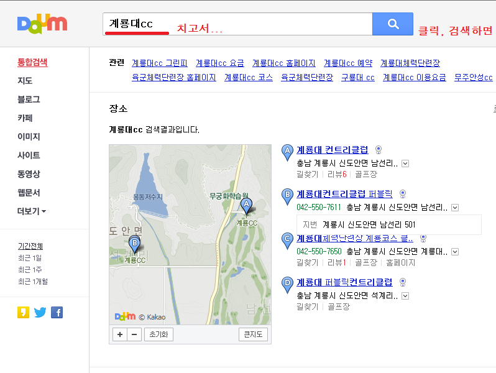Open roadview icon next to 계룡대컨트리클럽 퍼블릭
The width and height of the screenshot is (496, 373).
point(403,194)
